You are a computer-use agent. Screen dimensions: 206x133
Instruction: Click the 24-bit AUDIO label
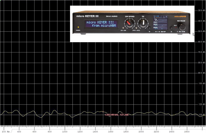click(112, 16)
